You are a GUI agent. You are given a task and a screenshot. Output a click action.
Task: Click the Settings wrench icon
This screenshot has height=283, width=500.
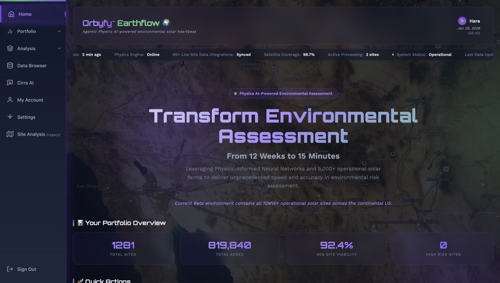[x=11, y=117]
